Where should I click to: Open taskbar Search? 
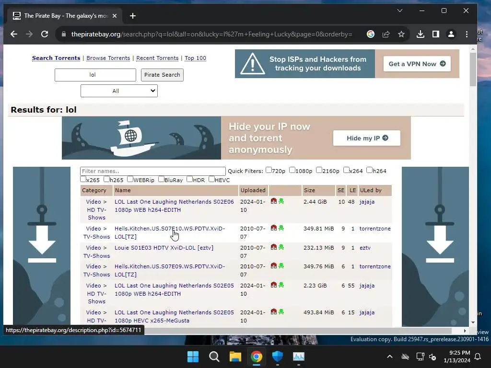tap(214, 356)
